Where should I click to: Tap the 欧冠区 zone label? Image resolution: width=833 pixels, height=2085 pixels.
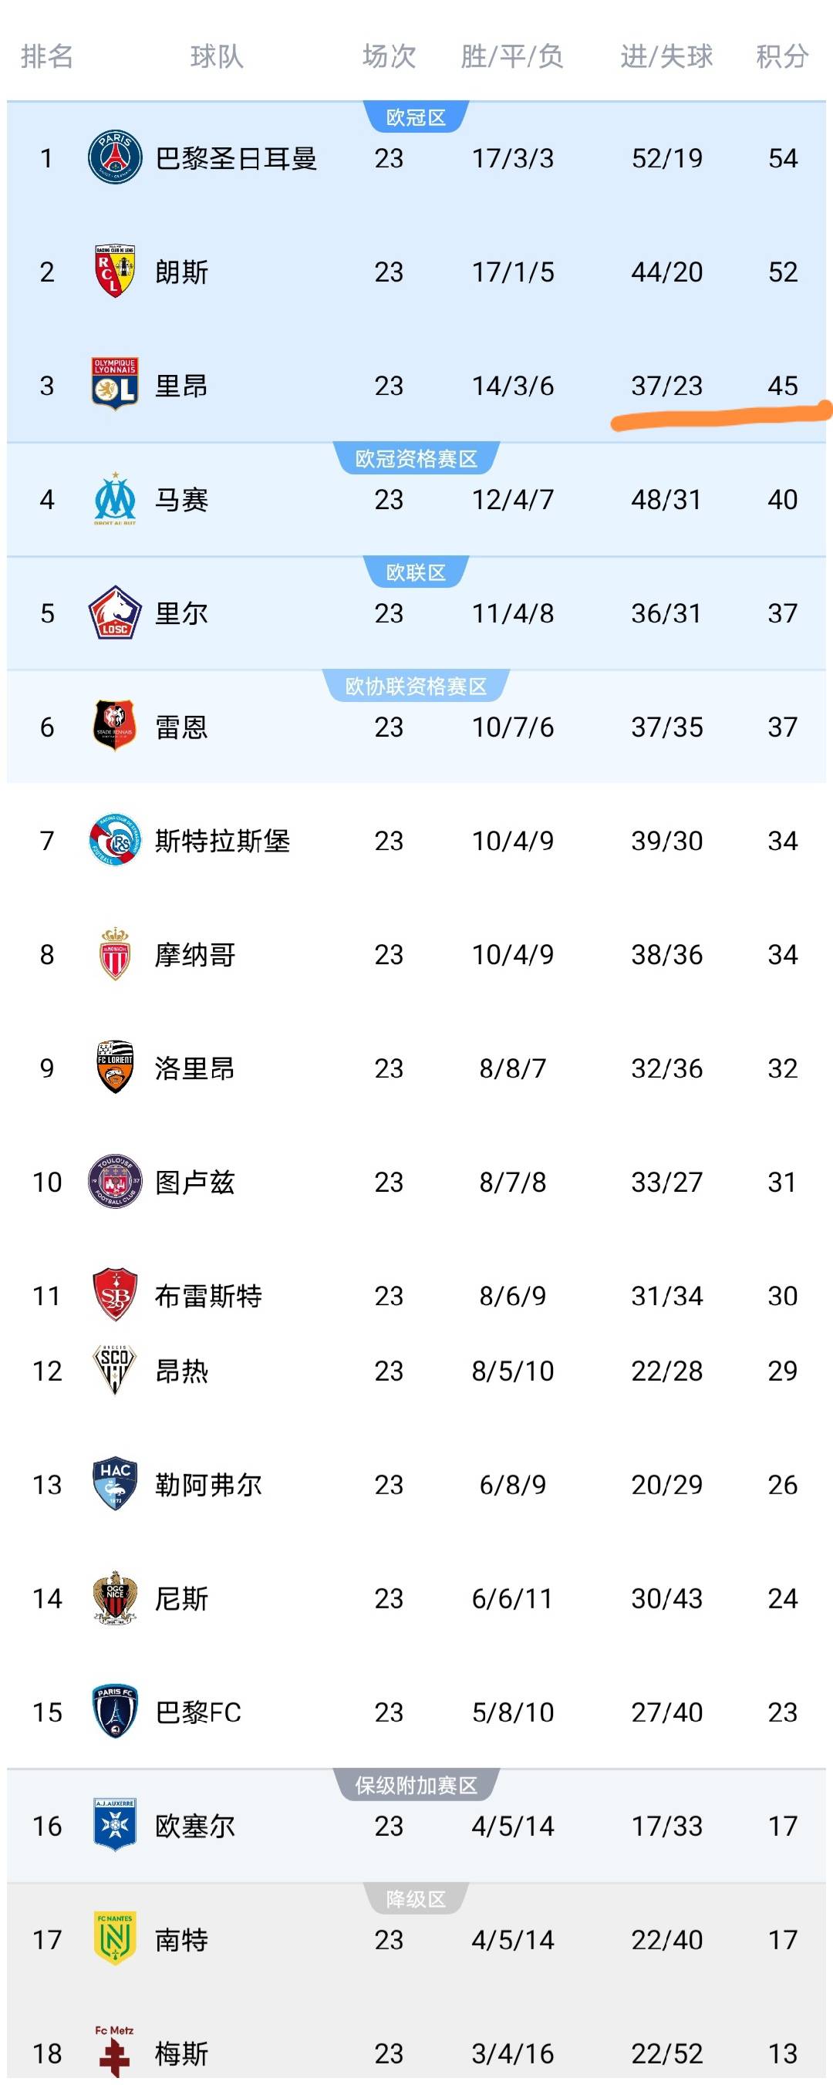pyautogui.click(x=416, y=117)
